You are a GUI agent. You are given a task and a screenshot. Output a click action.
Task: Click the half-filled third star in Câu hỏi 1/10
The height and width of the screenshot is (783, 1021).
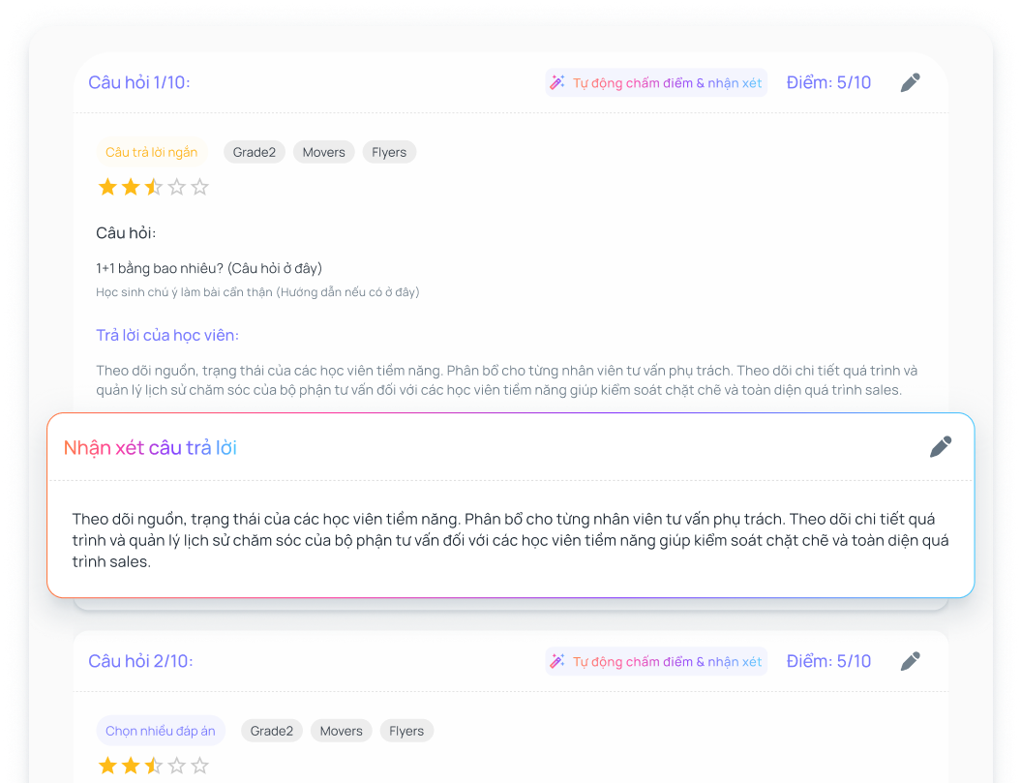pos(153,187)
